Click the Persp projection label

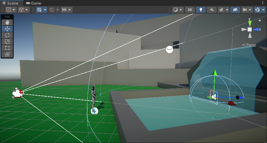coord(249,45)
